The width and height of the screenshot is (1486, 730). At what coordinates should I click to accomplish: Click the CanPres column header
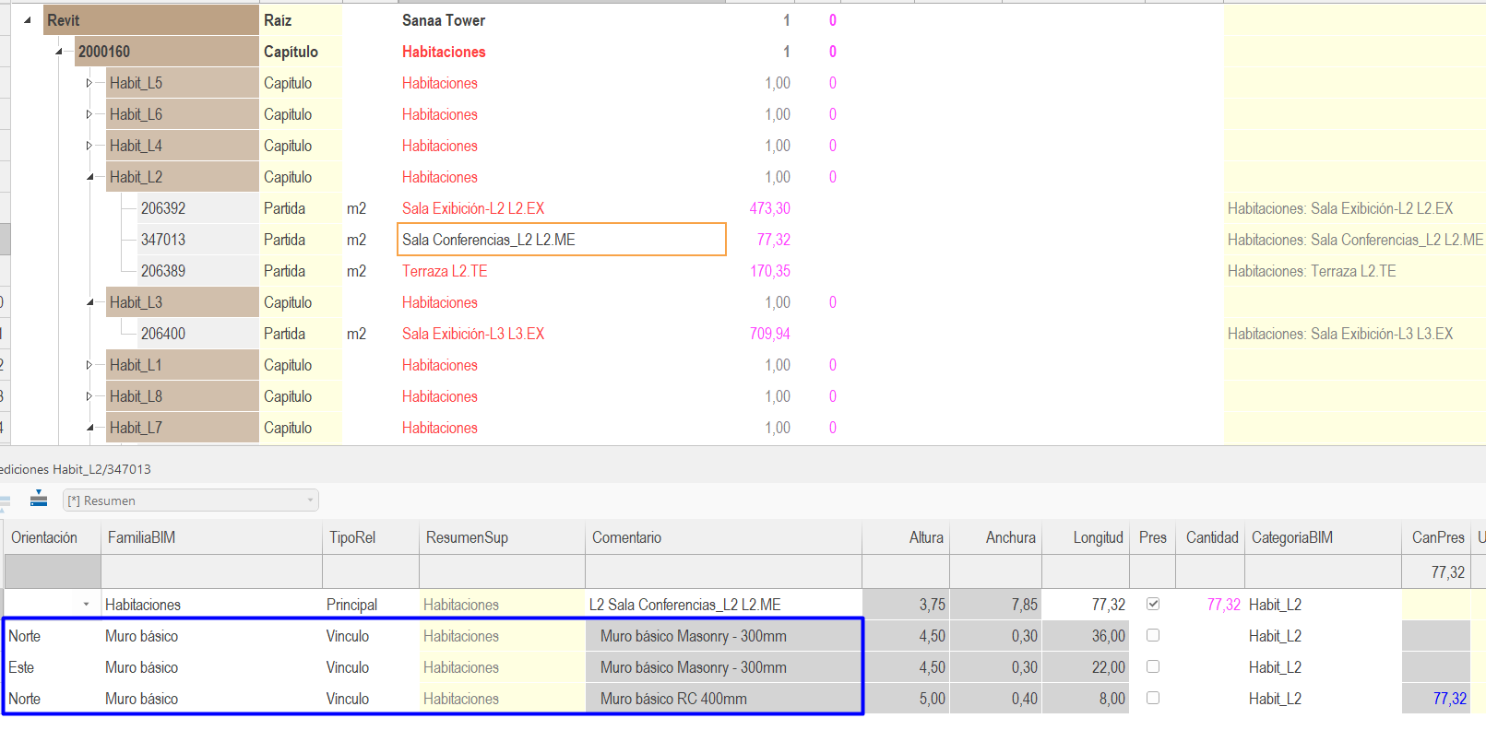[x=1436, y=537]
